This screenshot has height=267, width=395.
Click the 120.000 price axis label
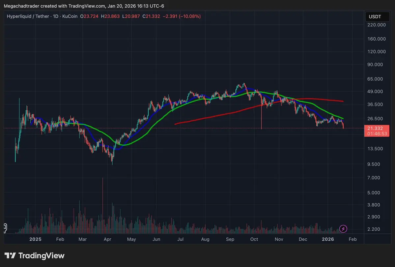click(376, 51)
